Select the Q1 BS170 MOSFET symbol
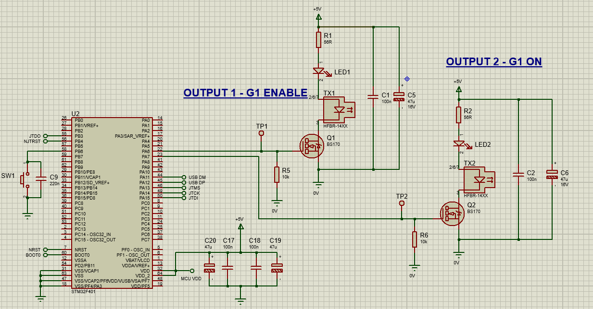 [x=311, y=147]
